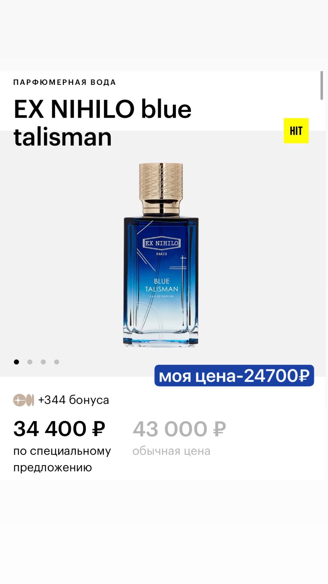Click the EX NIHILO logo on bottle

(x=161, y=243)
